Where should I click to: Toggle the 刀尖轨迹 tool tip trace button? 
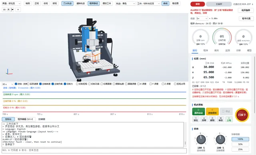(x=68, y=4)
